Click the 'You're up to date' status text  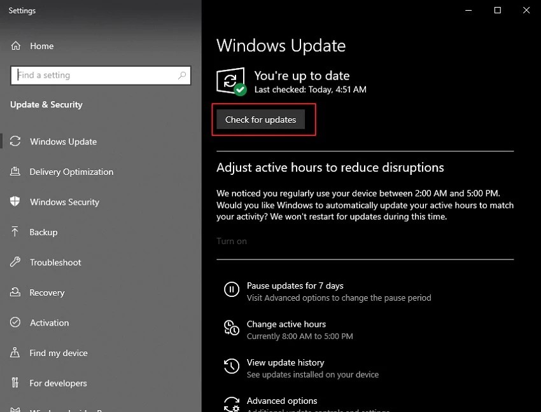click(302, 76)
